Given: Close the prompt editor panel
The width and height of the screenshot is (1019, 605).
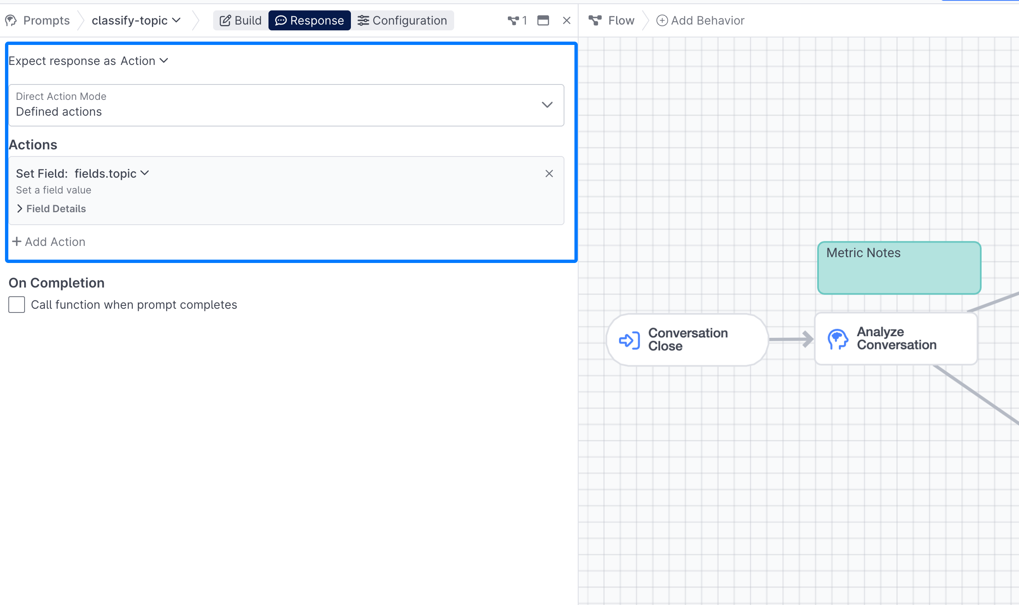Looking at the screenshot, I should tap(567, 20).
